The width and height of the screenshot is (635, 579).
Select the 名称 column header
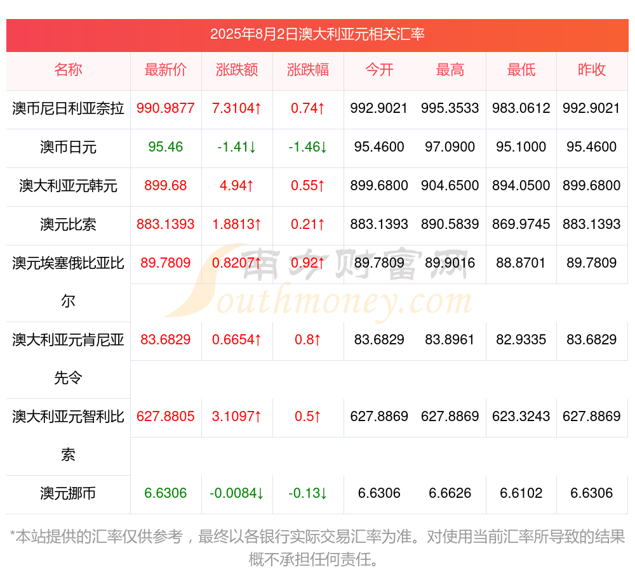click(68, 70)
